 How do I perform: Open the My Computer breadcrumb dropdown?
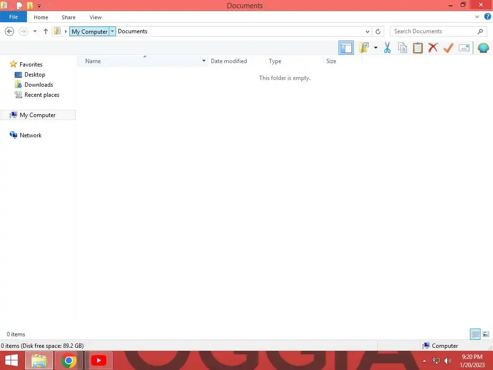pyautogui.click(x=112, y=31)
